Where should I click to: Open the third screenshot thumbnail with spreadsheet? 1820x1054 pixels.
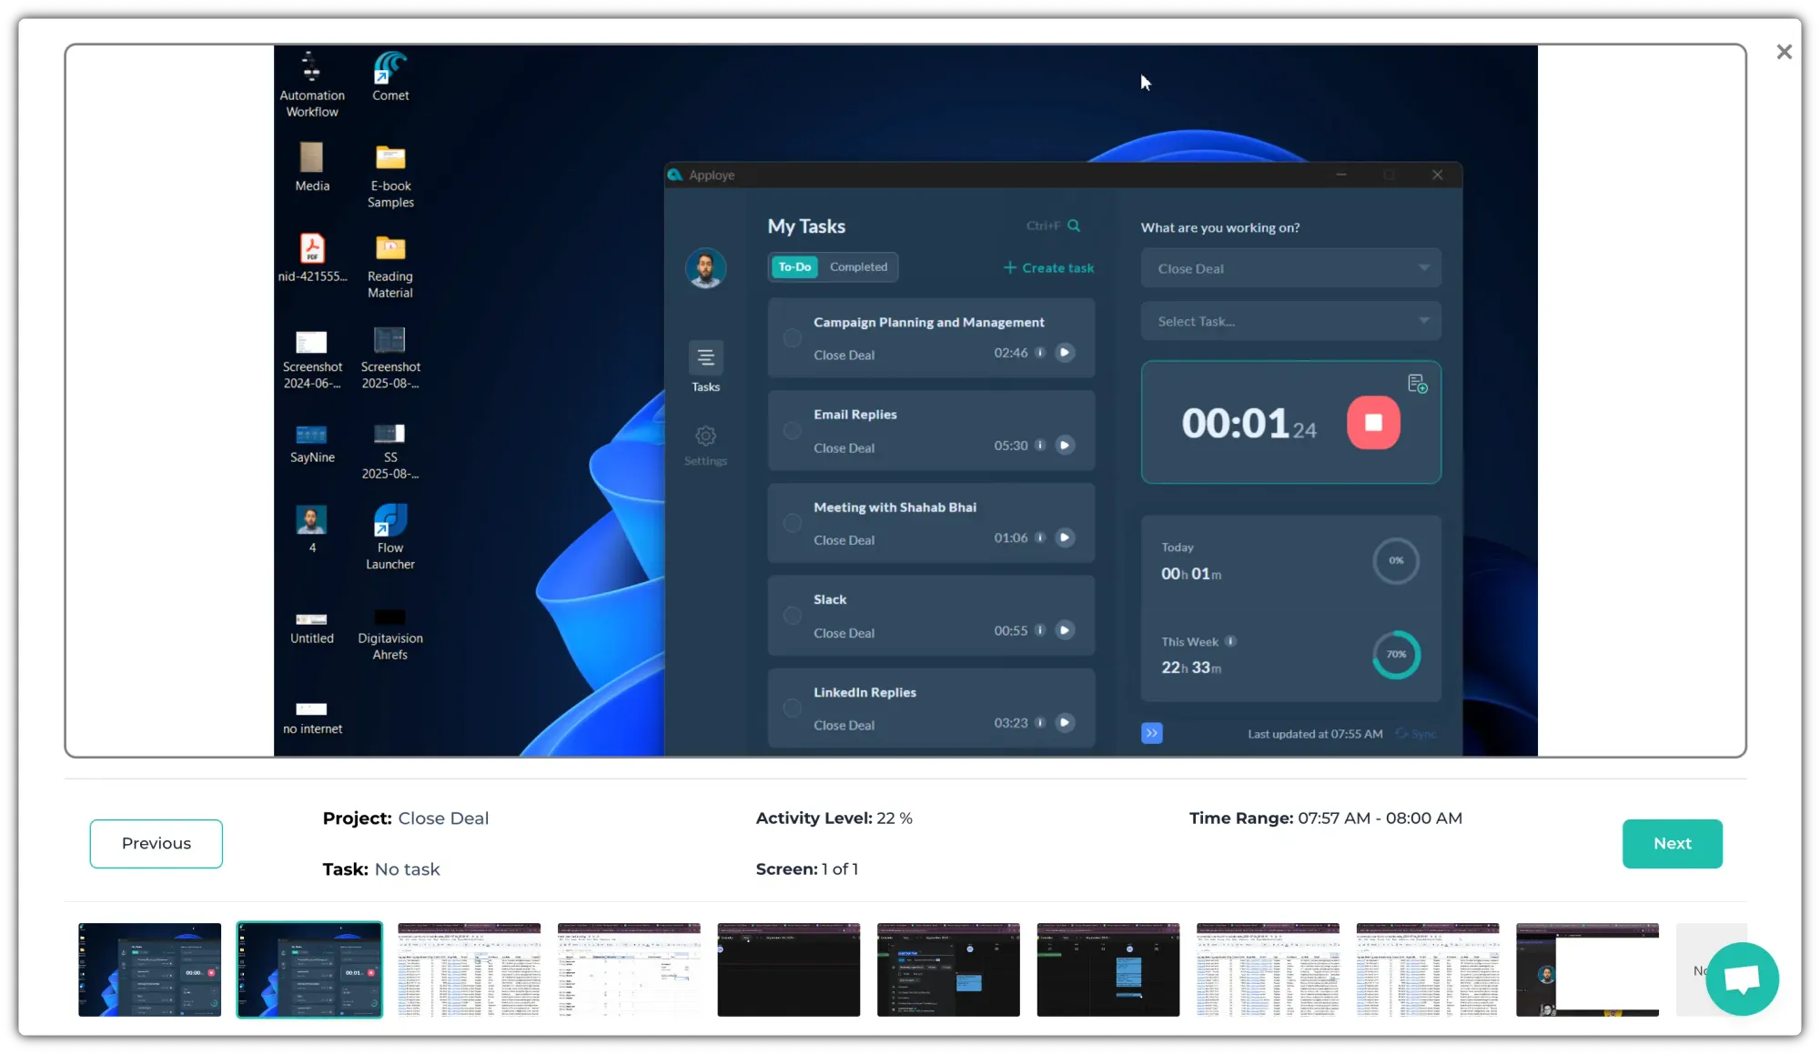click(x=470, y=969)
